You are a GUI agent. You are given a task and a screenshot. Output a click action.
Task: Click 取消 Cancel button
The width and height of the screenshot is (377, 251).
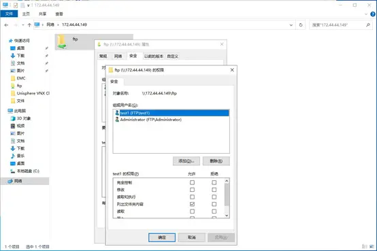[x=192, y=237]
